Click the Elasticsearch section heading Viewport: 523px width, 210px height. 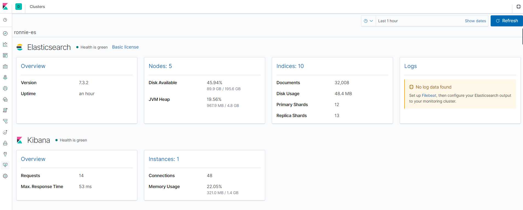coord(49,47)
